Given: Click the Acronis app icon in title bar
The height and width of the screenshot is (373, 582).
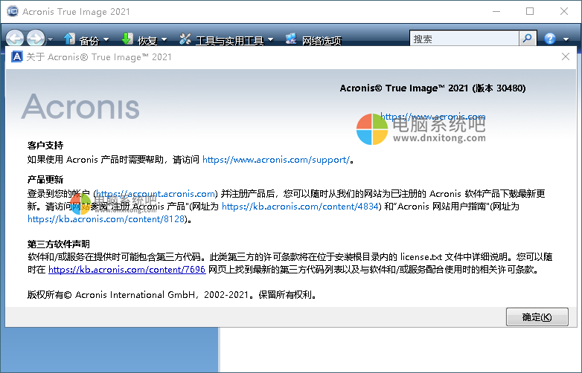Looking at the screenshot, I should (x=13, y=11).
